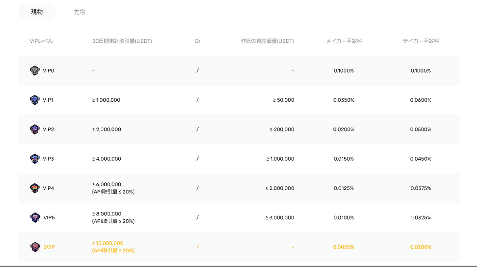
Task: Click the 30日間累計取引量(USDT) column header
Action: tap(122, 41)
